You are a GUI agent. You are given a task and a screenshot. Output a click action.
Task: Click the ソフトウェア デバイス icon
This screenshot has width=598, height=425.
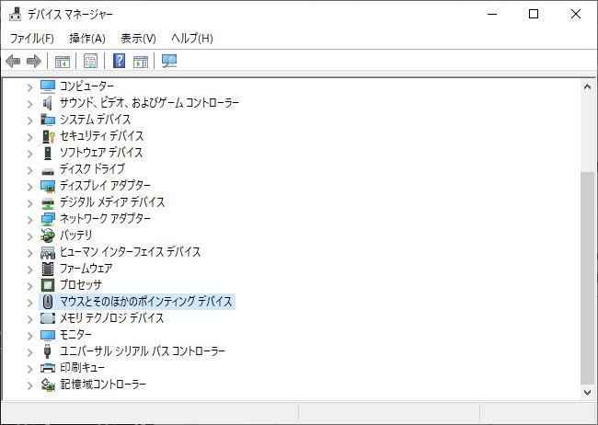point(48,153)
